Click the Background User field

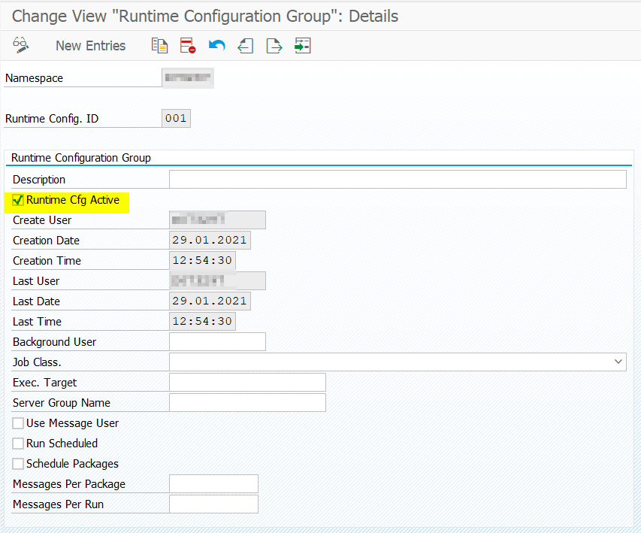coord(217,341)
